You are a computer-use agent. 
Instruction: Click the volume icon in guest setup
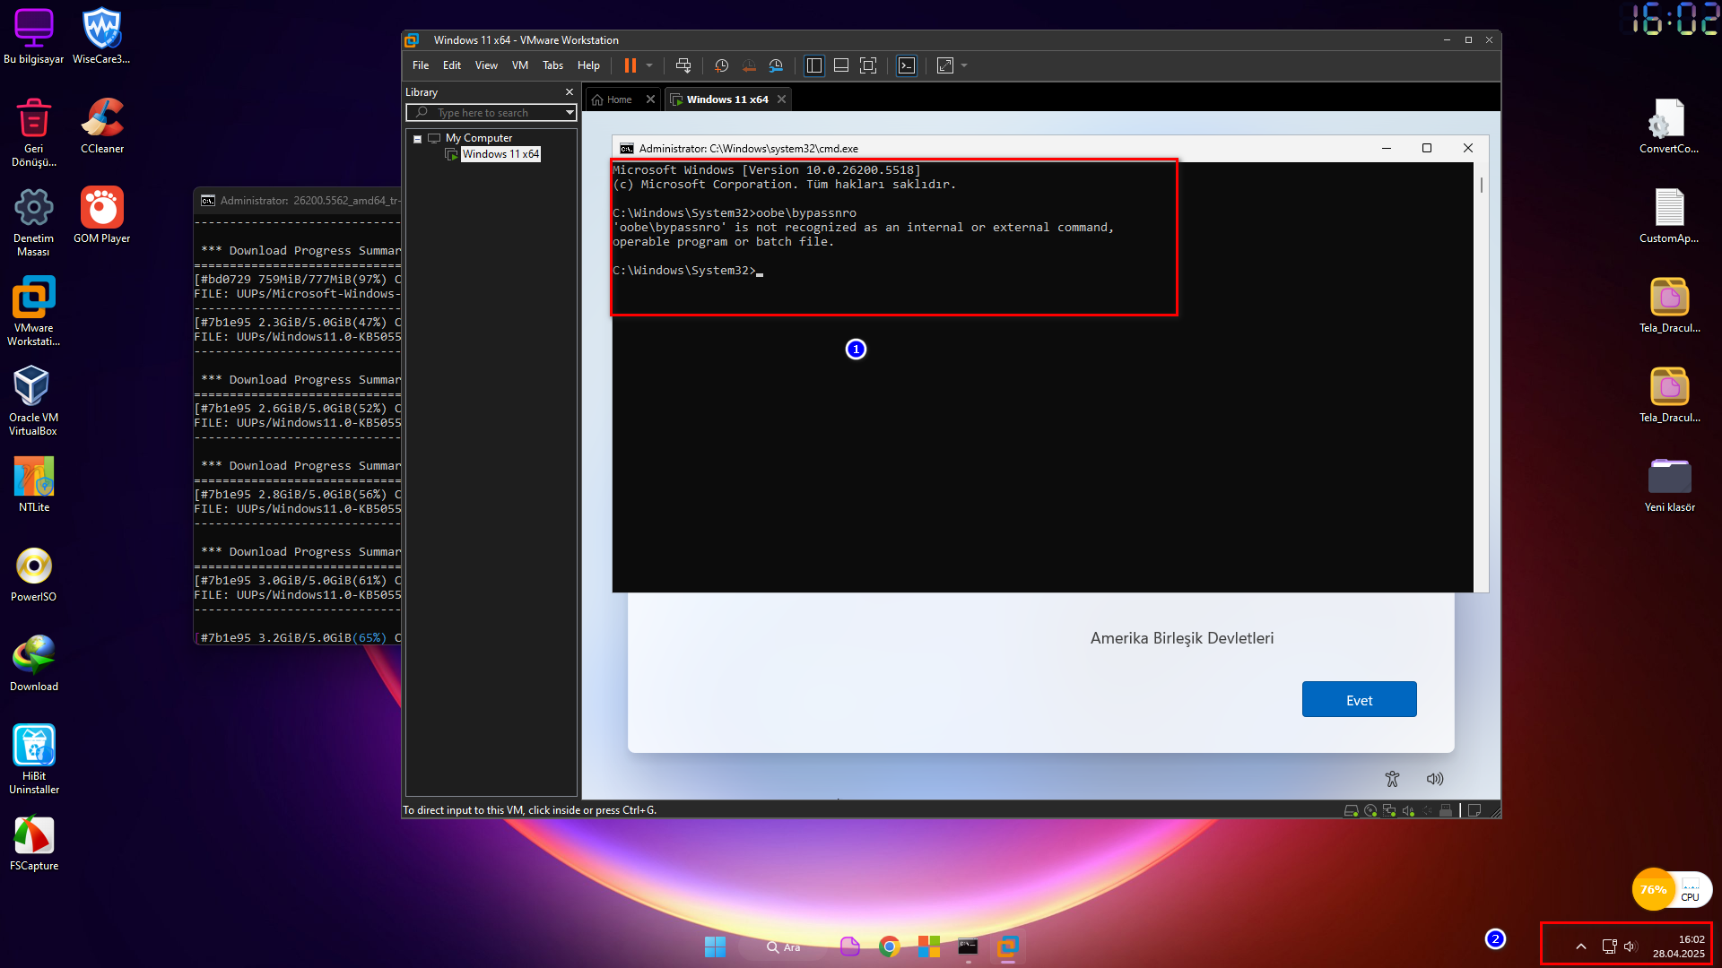1435,779
